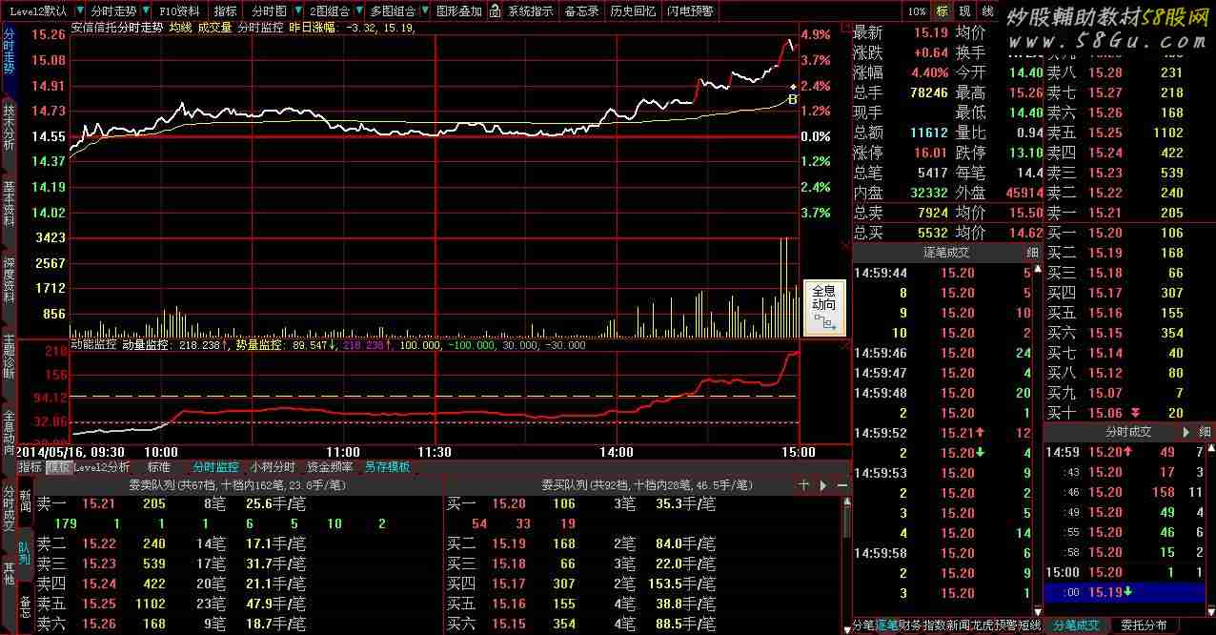Toggle 线 mode button

click(x=987, y=10)
